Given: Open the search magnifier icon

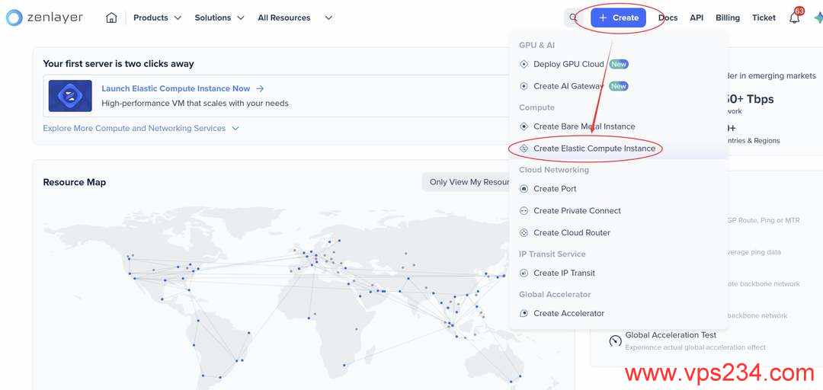Looking at the screenshot, I should pyautogui.click(x=574, y=18).
